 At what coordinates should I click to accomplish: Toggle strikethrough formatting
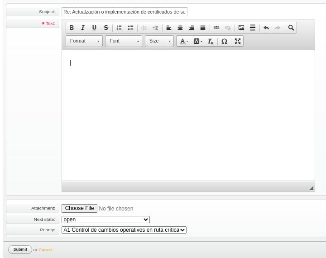click(x=106, y=28)
